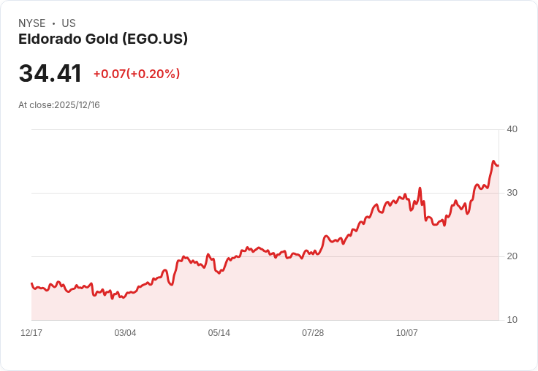The width and height of the screenshot is (538, 371).
Task: Click the last point of price line
Action: (x=498, y=166)
